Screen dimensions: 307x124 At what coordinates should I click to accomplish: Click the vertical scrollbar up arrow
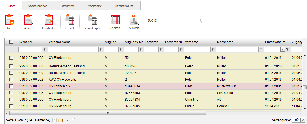coord(305,55)
